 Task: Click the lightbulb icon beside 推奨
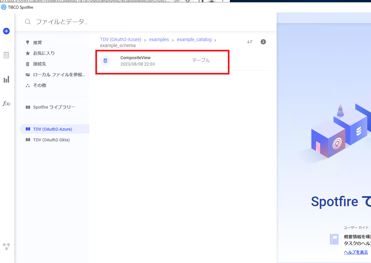pyautogui.click(x=28, y=42)
